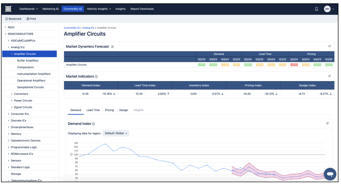
Task: Click the bookmark icon in top navigation bar
Action: click(x=317, y=9)
